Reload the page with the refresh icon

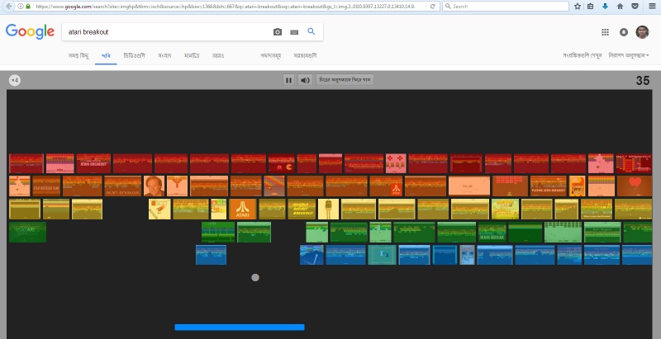point(433,7)
